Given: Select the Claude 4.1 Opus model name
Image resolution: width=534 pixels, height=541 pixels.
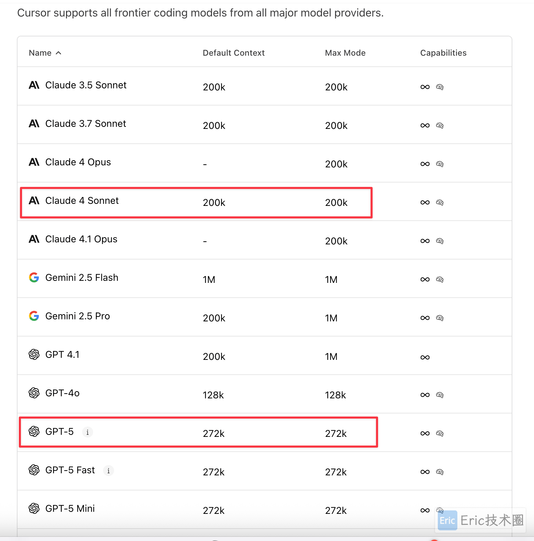Looking at the screenshot, I should pos(81,239).
